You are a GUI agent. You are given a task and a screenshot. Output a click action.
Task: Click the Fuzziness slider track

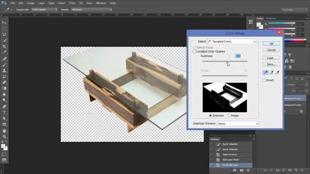[x=225, y=61]
